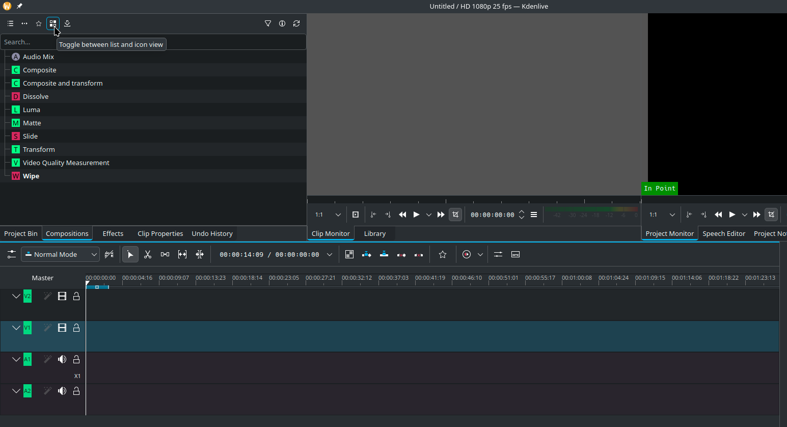Select the Dissolve composition

(x=36, y=96)
